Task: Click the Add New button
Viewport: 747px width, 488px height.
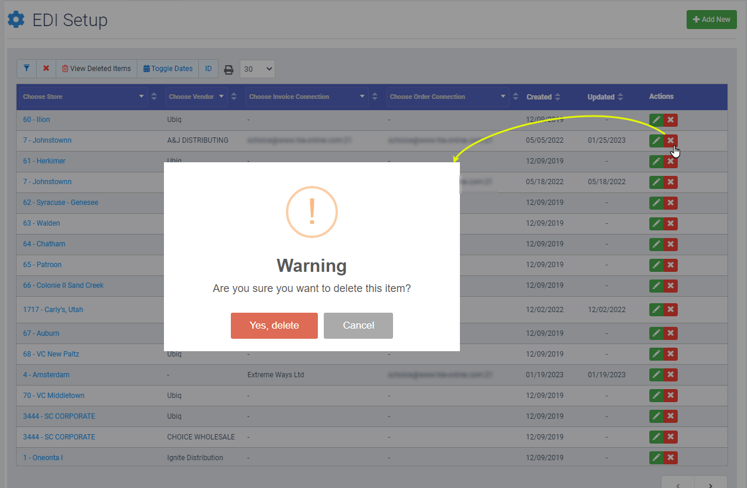Action: coord(711,20)
